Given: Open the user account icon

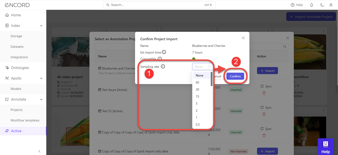Looking at the screenshot, I should 331,5.
